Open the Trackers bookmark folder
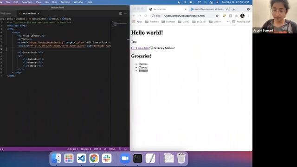This screenshot has height=167, width=297. 152,22
